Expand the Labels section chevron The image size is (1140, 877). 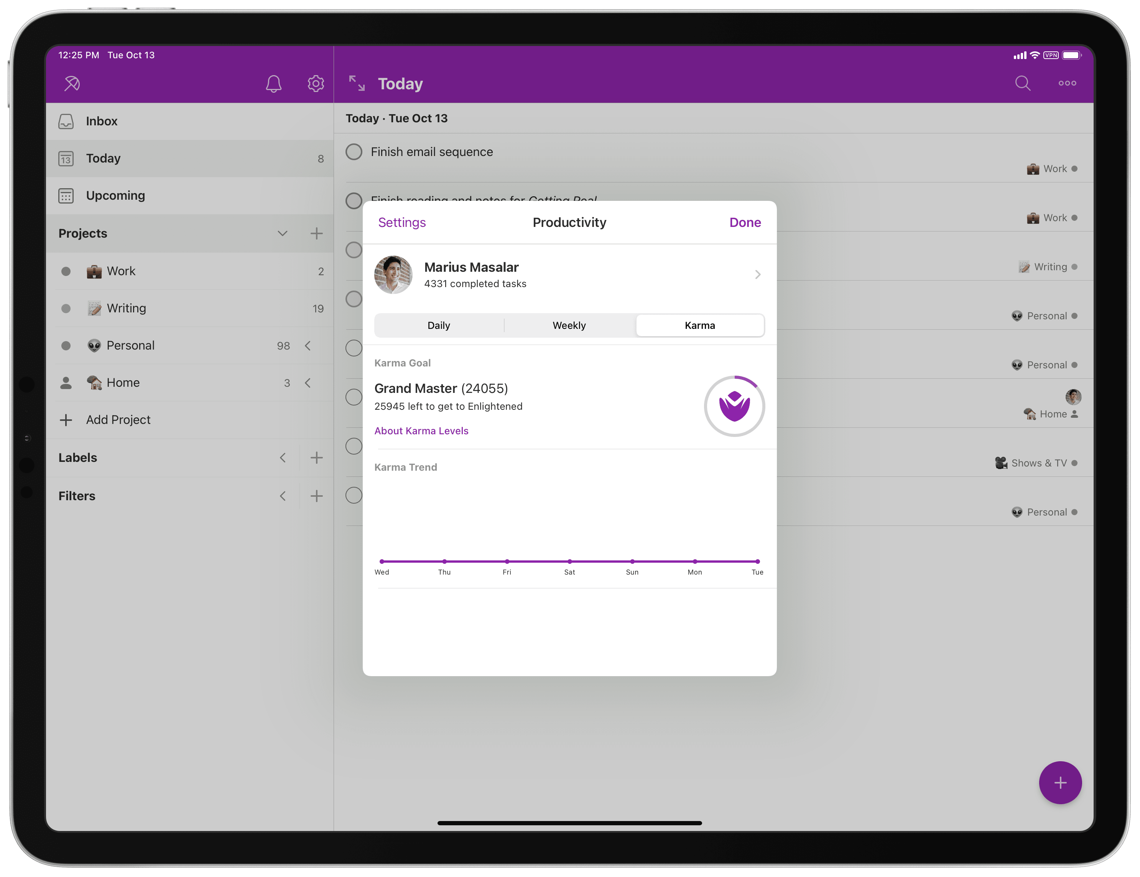[x=282, y=458]
